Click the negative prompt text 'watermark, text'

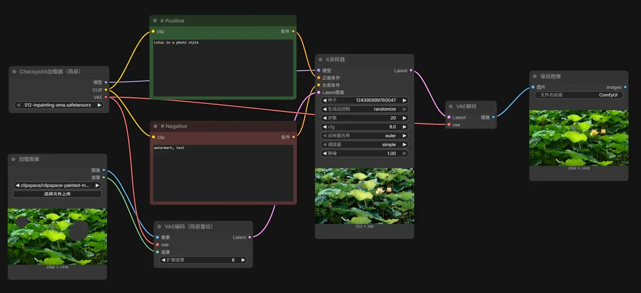click(x=169, y=148)
